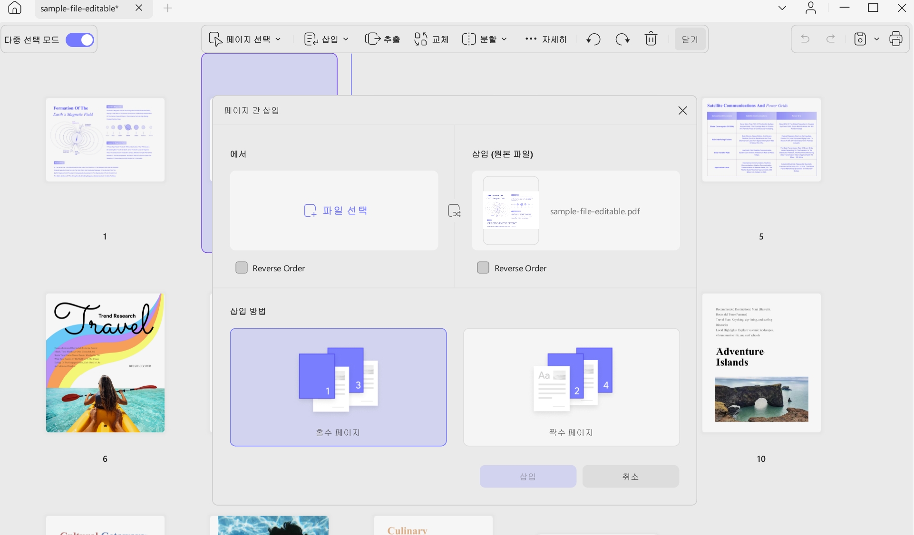Click 파일 선택 to choose a file

pos(335,210)
